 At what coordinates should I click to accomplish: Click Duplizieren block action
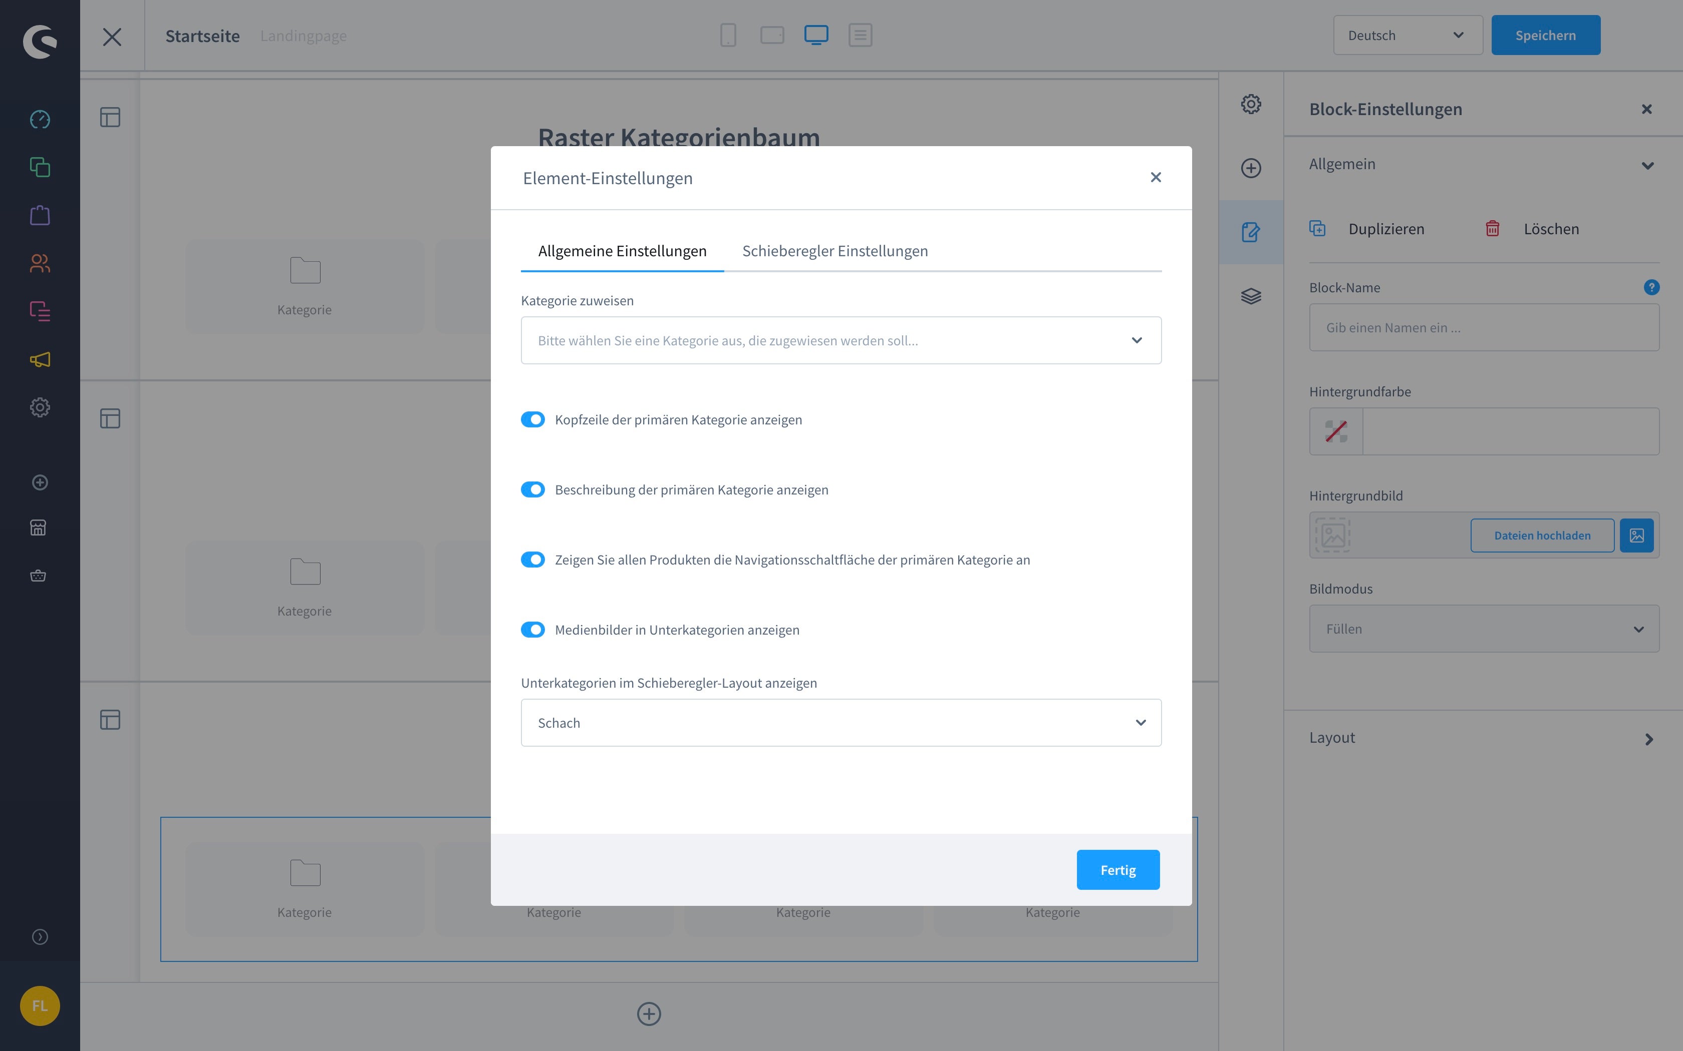point(1367,229)
